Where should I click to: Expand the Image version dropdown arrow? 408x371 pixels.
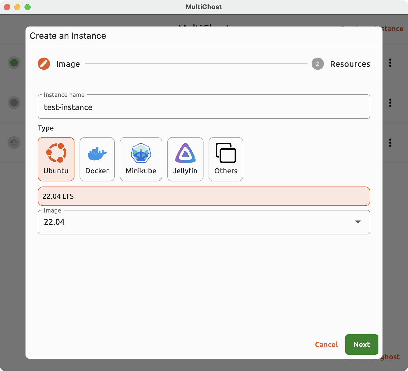click(x=358, y=222)
